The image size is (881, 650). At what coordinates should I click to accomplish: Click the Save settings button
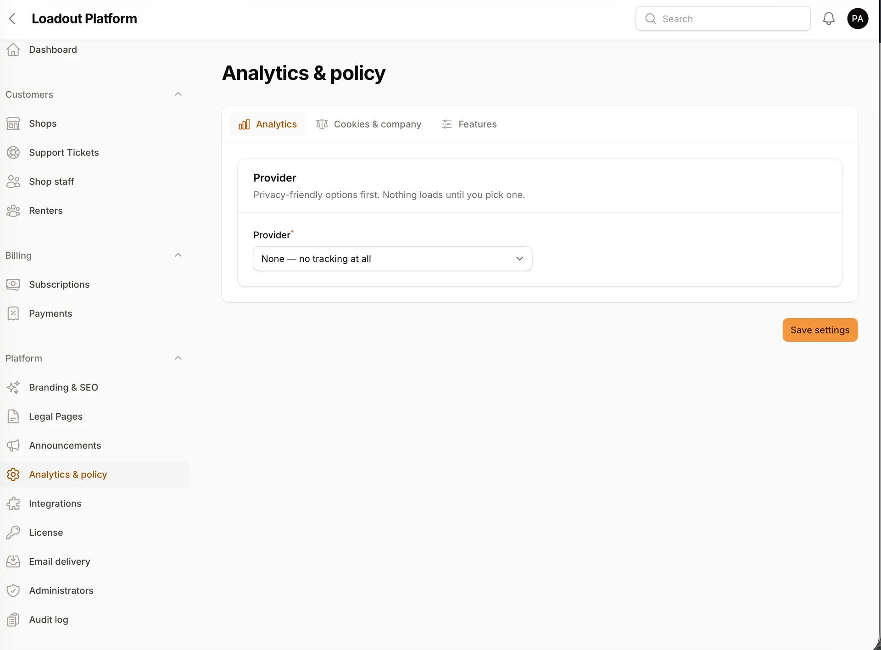pos(820,330)
